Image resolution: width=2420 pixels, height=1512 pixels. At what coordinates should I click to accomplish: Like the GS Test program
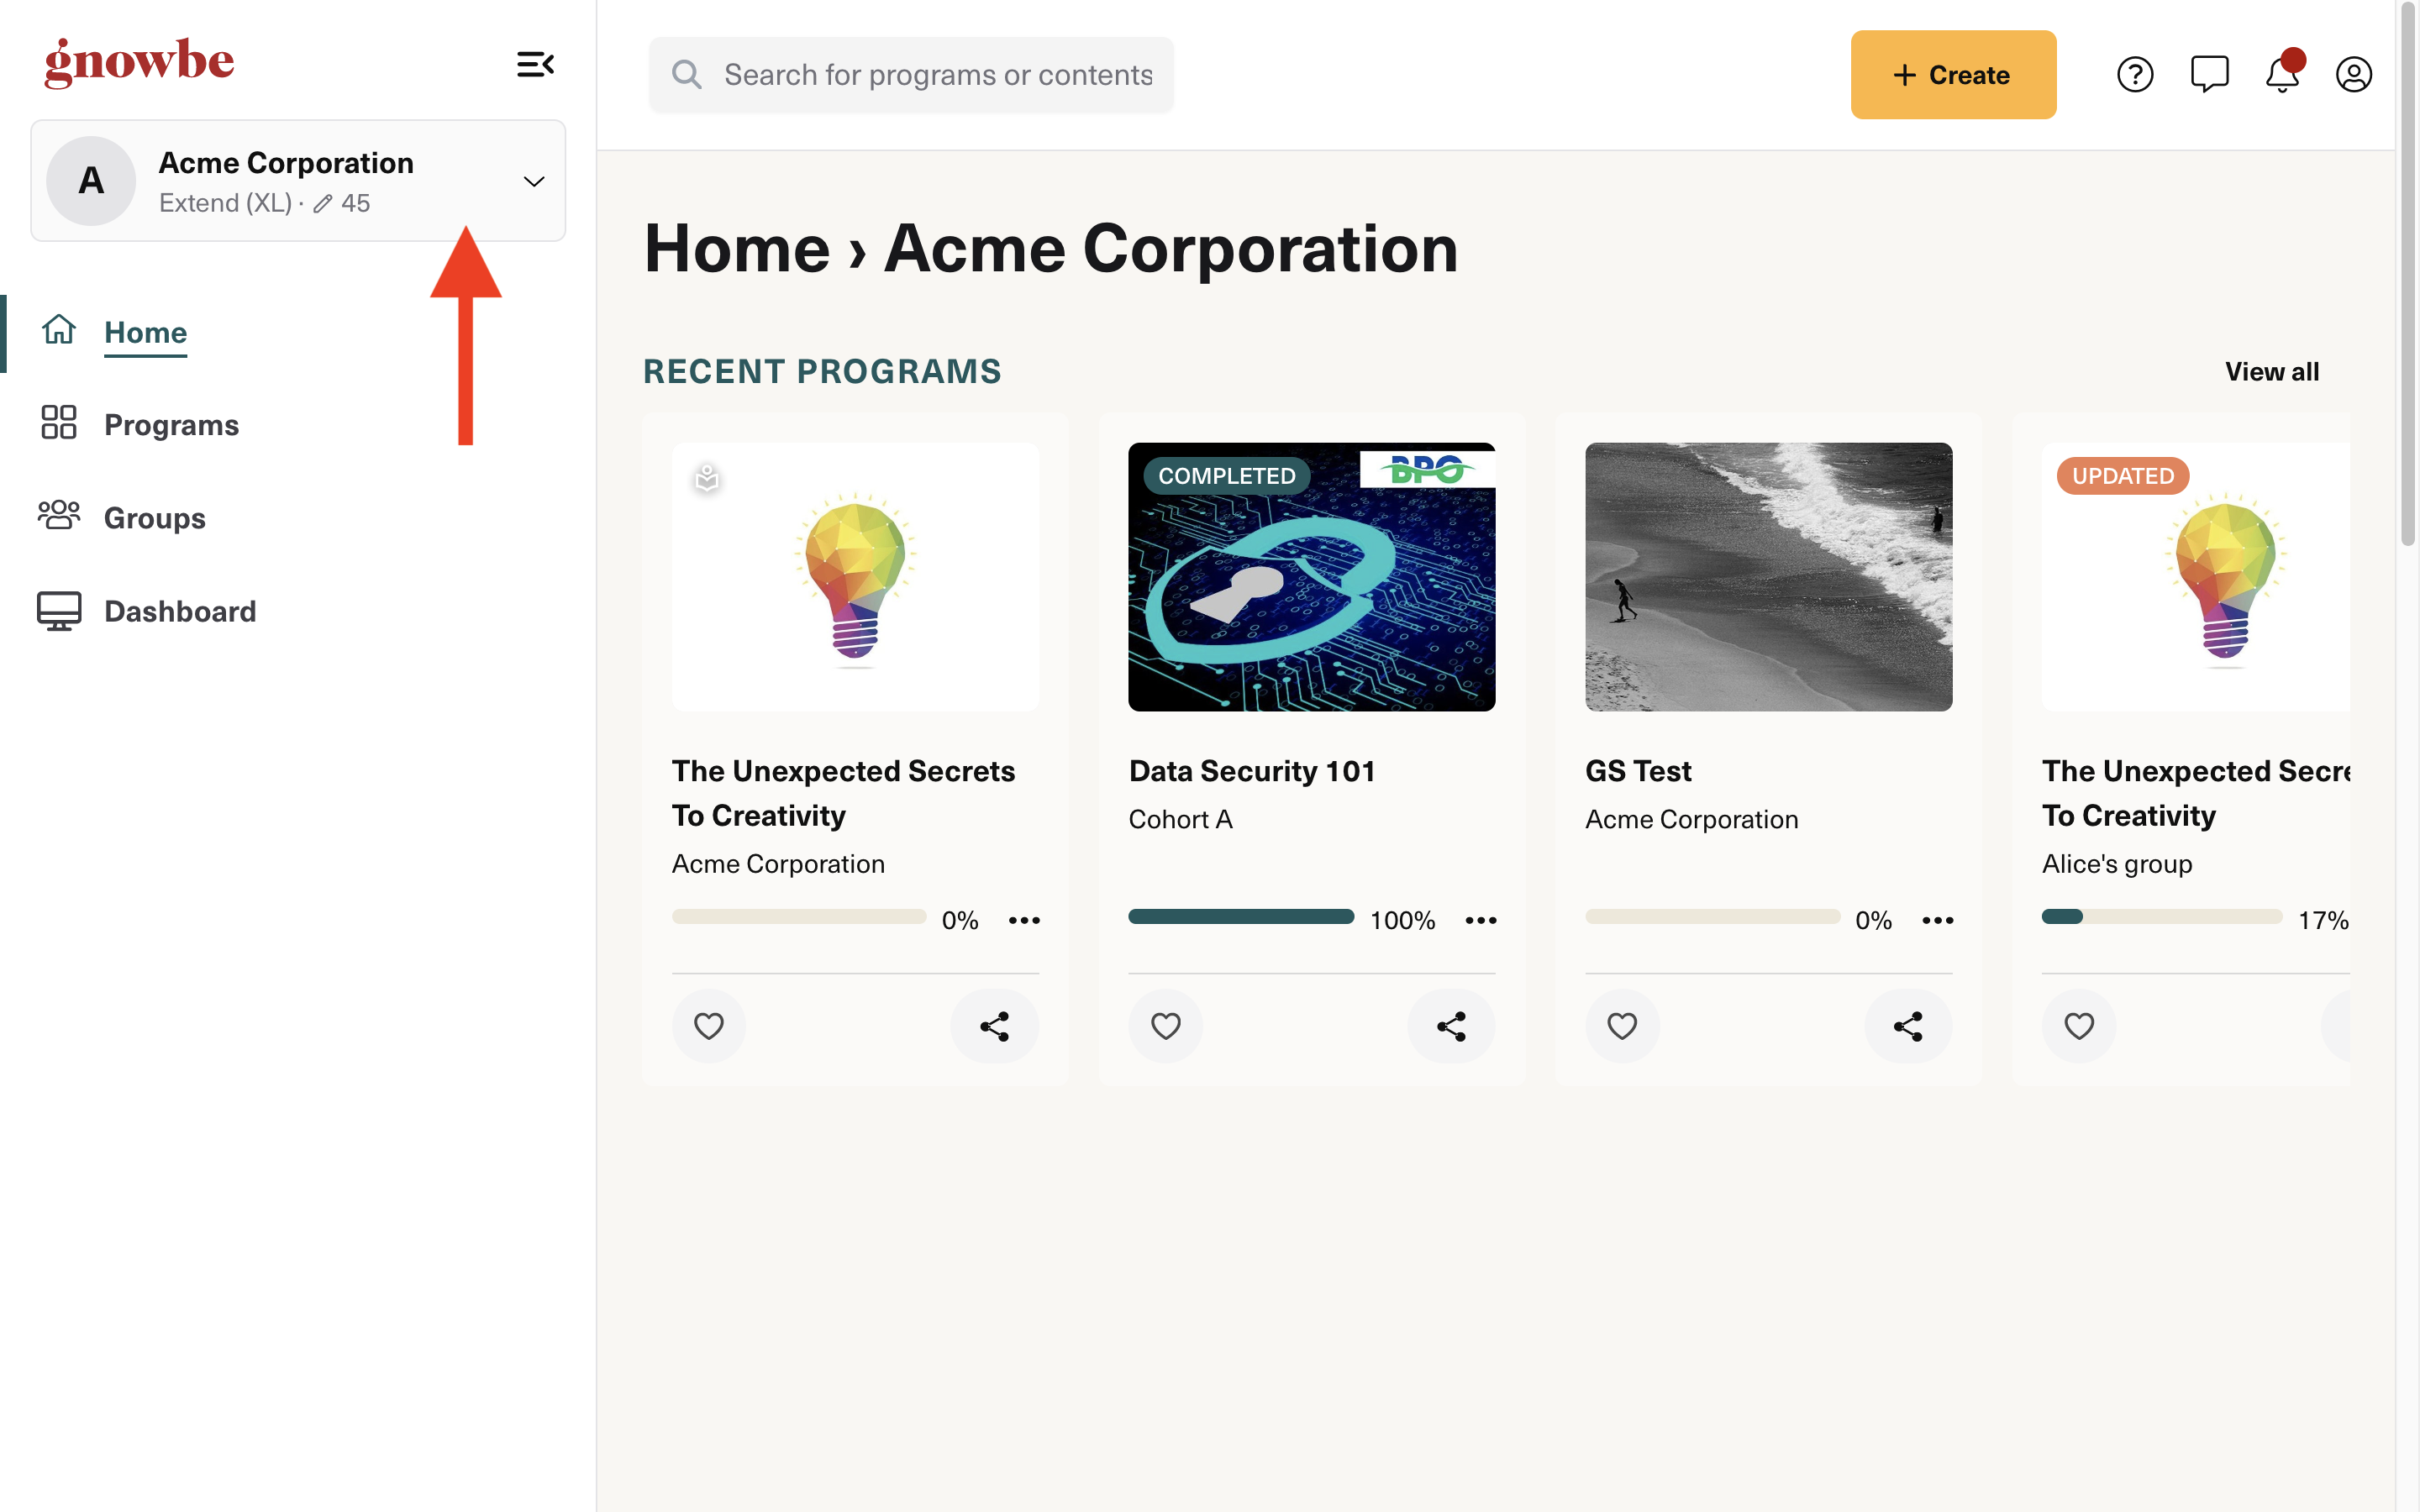1622,1026
